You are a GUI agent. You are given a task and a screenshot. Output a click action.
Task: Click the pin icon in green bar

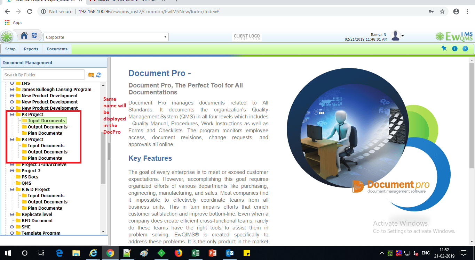click(444, 49)
